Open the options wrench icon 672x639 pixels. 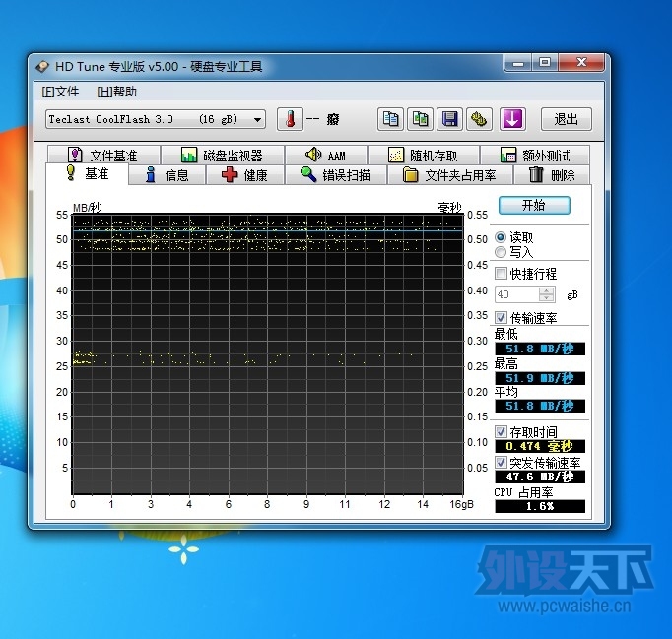point(479,119)
